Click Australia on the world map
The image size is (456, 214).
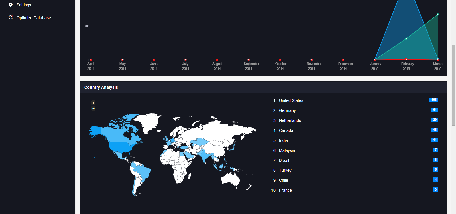tap(230, 179)
